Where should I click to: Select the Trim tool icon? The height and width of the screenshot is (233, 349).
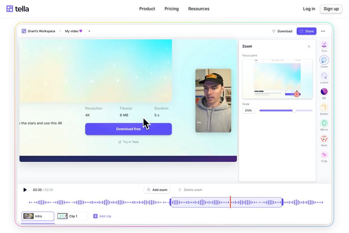[x=324, y=45]
